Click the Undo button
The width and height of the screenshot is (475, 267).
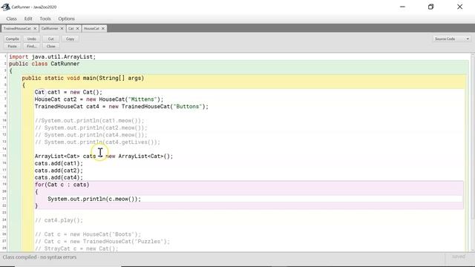click(x=31, y=39)
